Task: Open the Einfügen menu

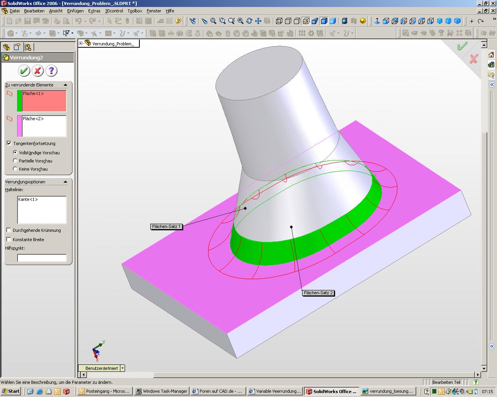Action: point(75,11)
